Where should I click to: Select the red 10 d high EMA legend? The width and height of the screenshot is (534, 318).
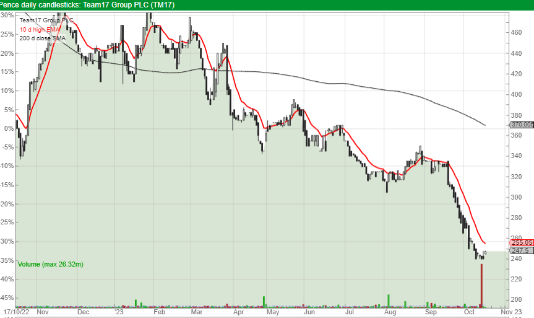39,29
